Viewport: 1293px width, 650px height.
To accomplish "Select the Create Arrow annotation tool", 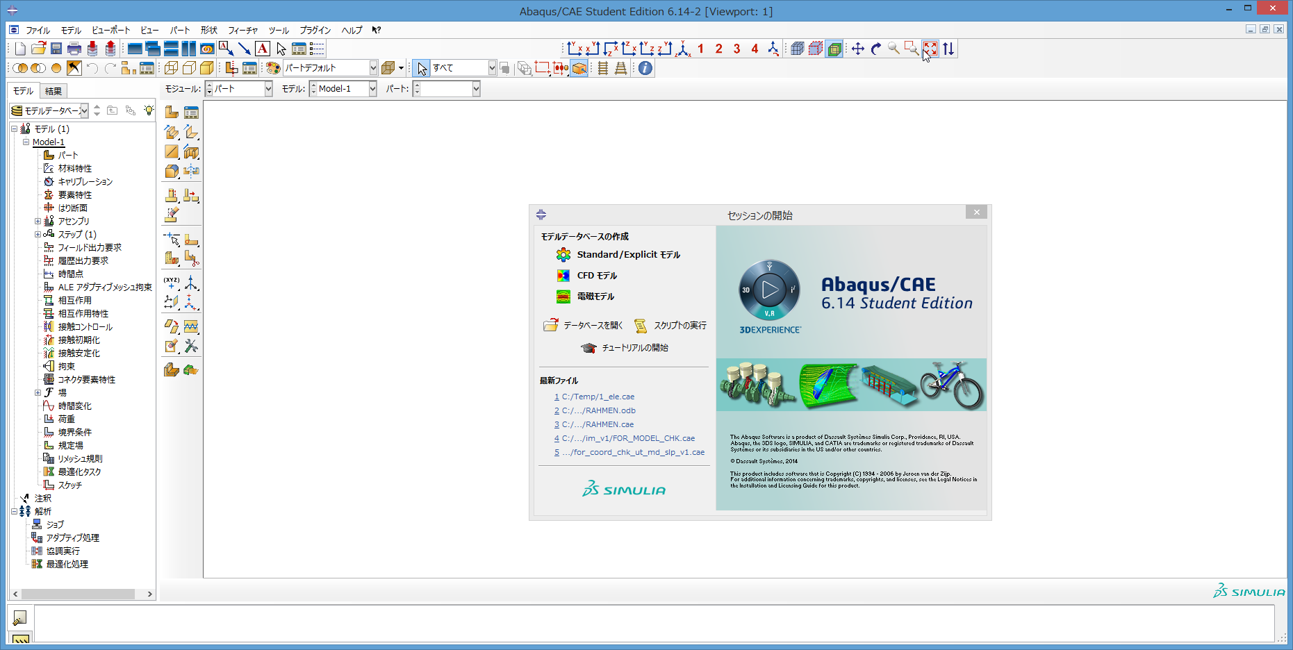I will click(x=244, y=49).
